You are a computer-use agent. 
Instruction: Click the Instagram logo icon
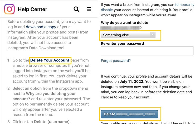pos(9,9)
